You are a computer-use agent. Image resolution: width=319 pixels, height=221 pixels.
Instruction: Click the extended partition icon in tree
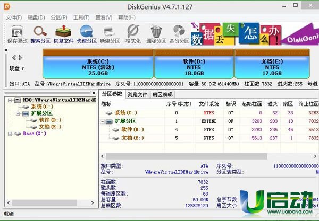[x=26, y=113]
